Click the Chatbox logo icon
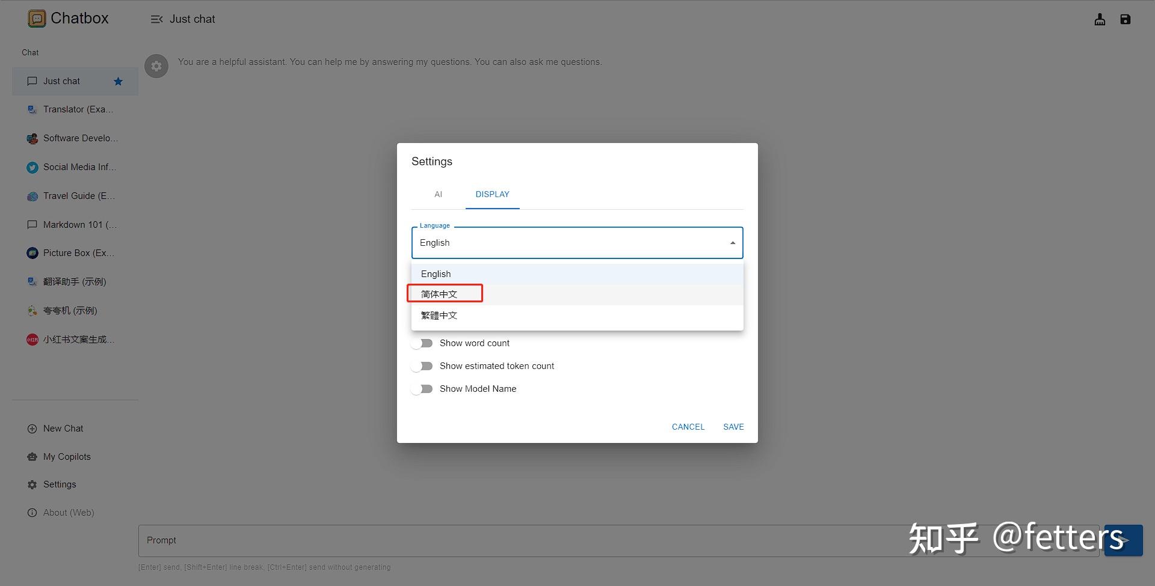This screenshot has width=1155, height=586. pos(37,19)
